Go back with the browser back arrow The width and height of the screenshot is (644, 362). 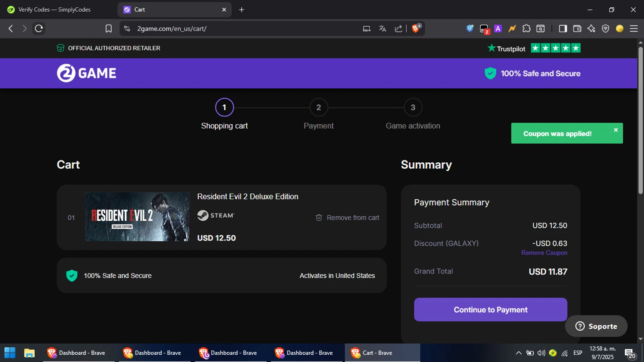coord(11,28)
